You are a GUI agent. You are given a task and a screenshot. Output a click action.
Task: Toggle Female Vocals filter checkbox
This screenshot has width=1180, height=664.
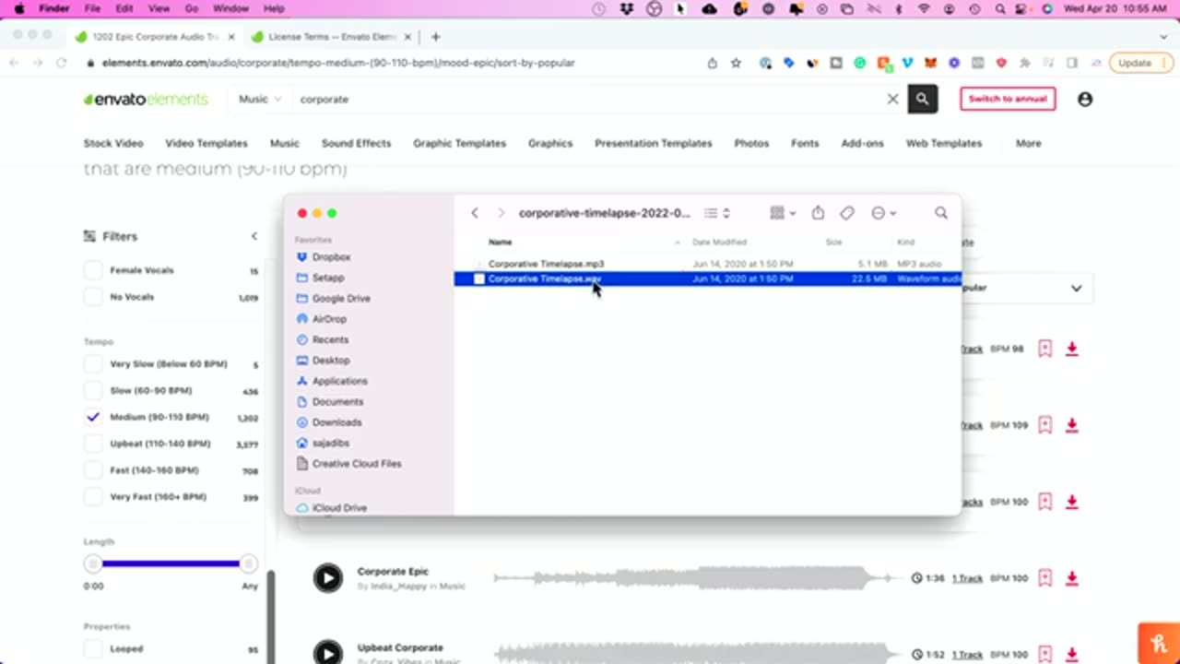[93, 270]
